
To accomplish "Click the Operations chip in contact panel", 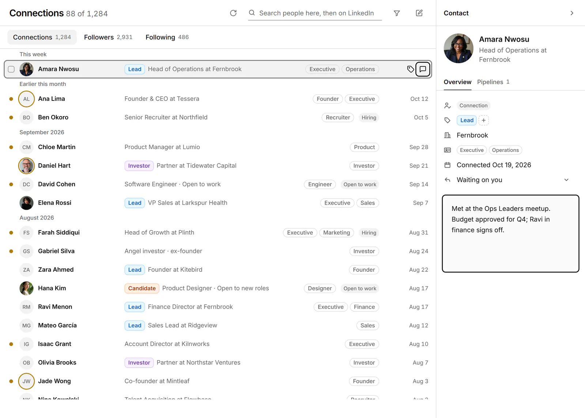I will [x=505, y=150].
